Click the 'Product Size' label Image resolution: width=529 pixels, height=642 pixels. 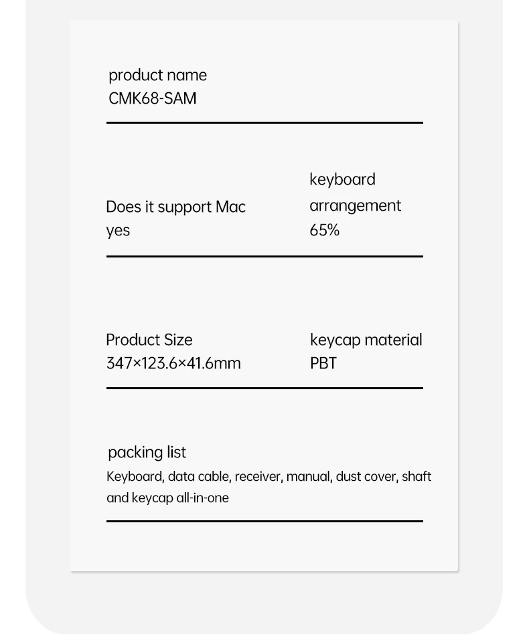click(x=149, y=340)
